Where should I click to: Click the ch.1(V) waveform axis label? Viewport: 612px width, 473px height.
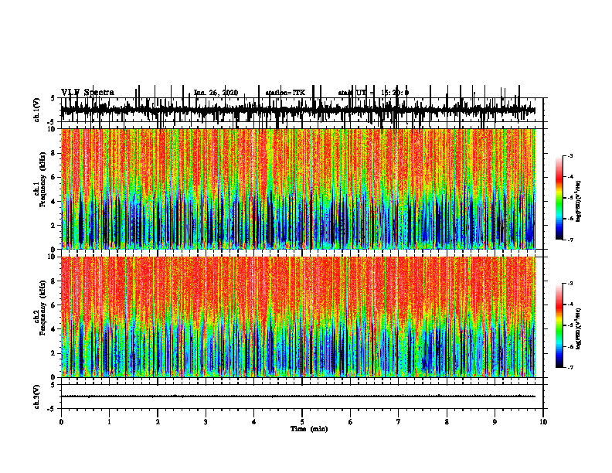(x=37, y=110)
